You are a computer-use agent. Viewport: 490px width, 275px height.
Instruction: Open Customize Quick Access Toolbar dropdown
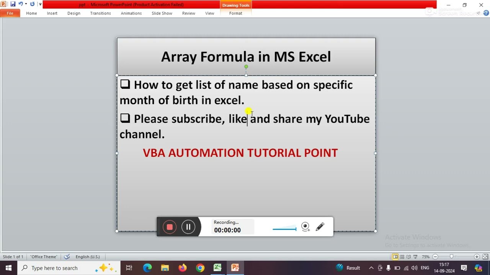tap(40, 5)
